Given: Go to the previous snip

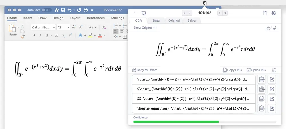Looking at the screenshot, I should pos(190,13).
